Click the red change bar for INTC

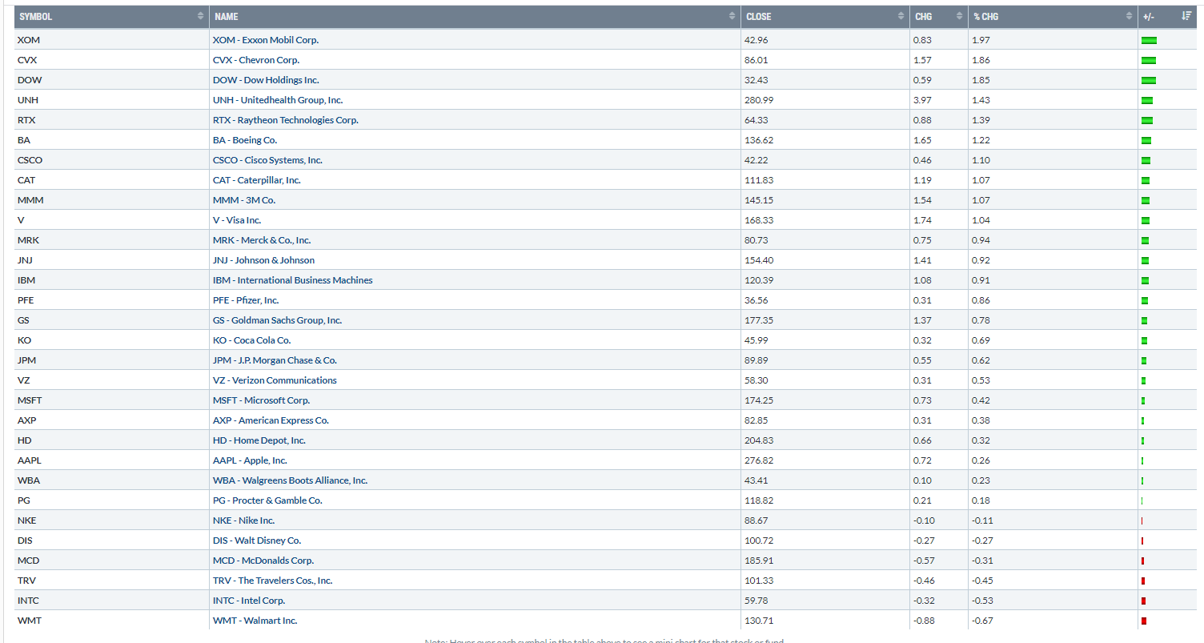(1143, 601)
